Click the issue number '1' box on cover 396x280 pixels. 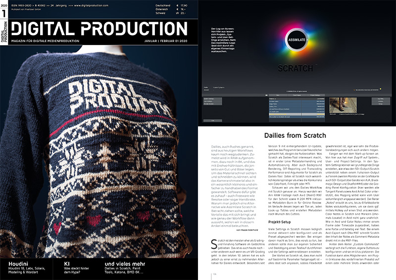click(x=4, y=14)
